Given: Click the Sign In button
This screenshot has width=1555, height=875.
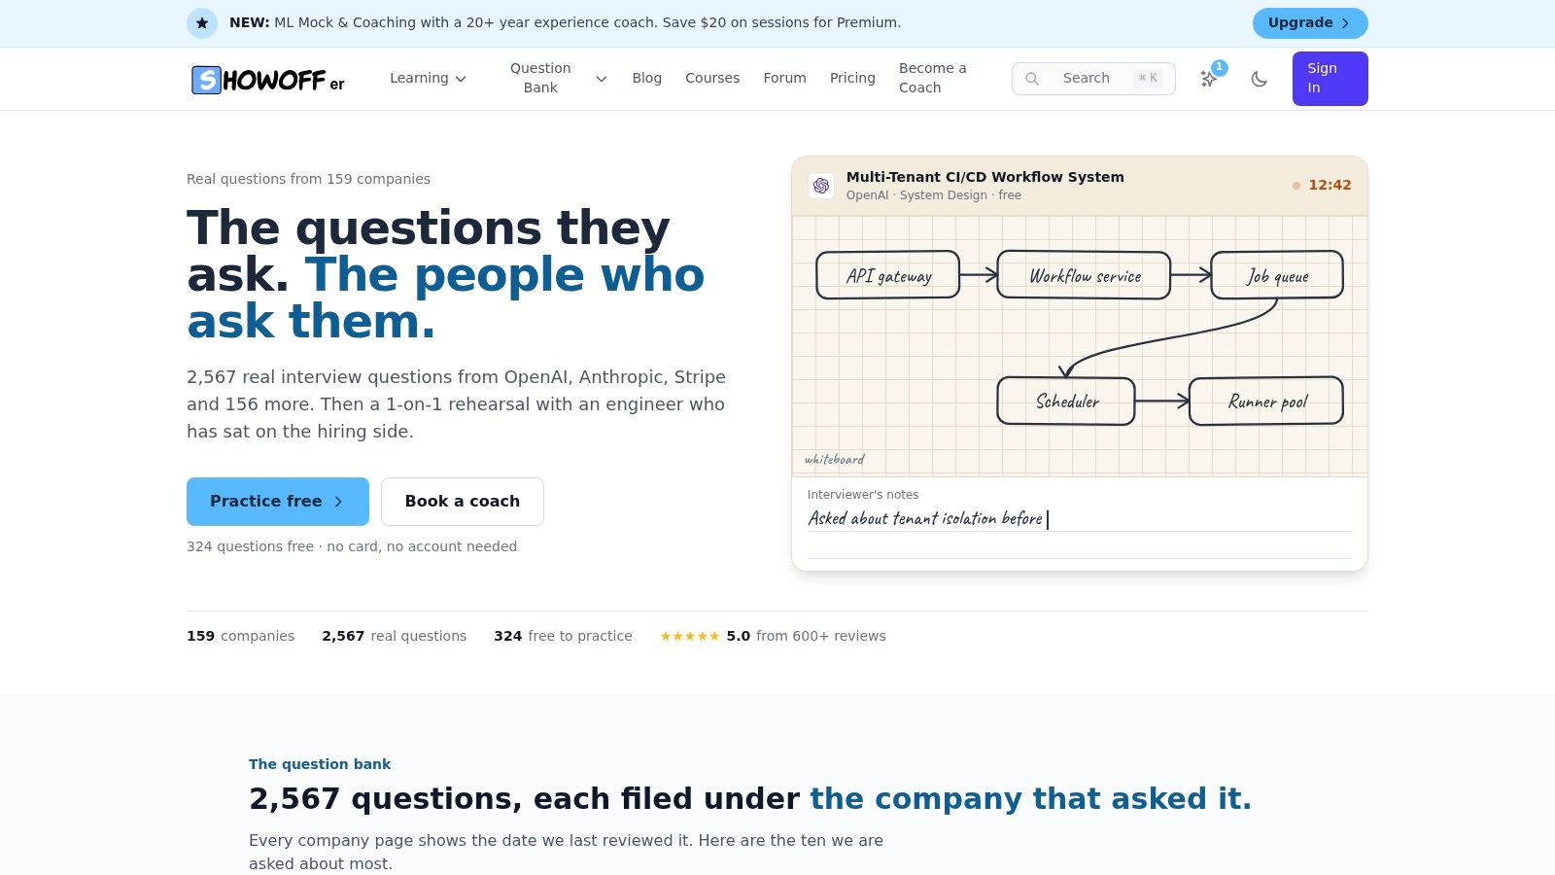Looking at the screenshot, I should (x=1330, y=79).
